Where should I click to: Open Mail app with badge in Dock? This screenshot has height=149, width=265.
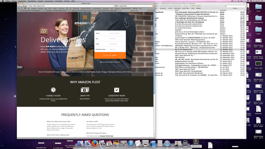(87, 143)
